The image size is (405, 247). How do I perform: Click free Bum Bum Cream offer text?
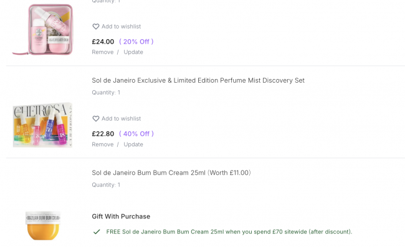tap(229, 232)
